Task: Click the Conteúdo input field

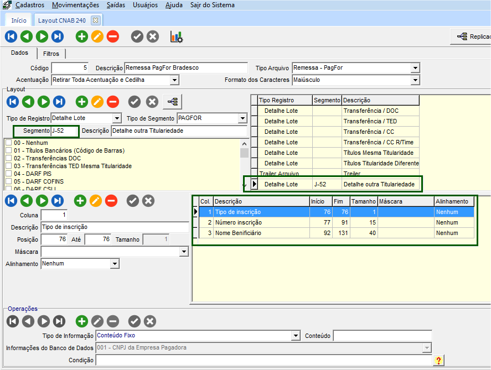Action: click(382, 336)
